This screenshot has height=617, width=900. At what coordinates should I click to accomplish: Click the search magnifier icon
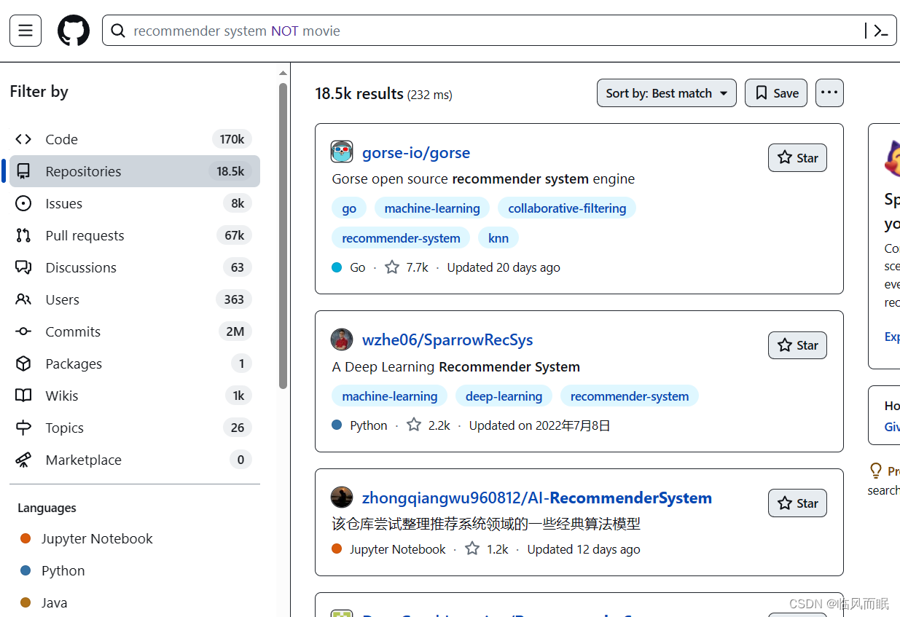pos(118,31)
